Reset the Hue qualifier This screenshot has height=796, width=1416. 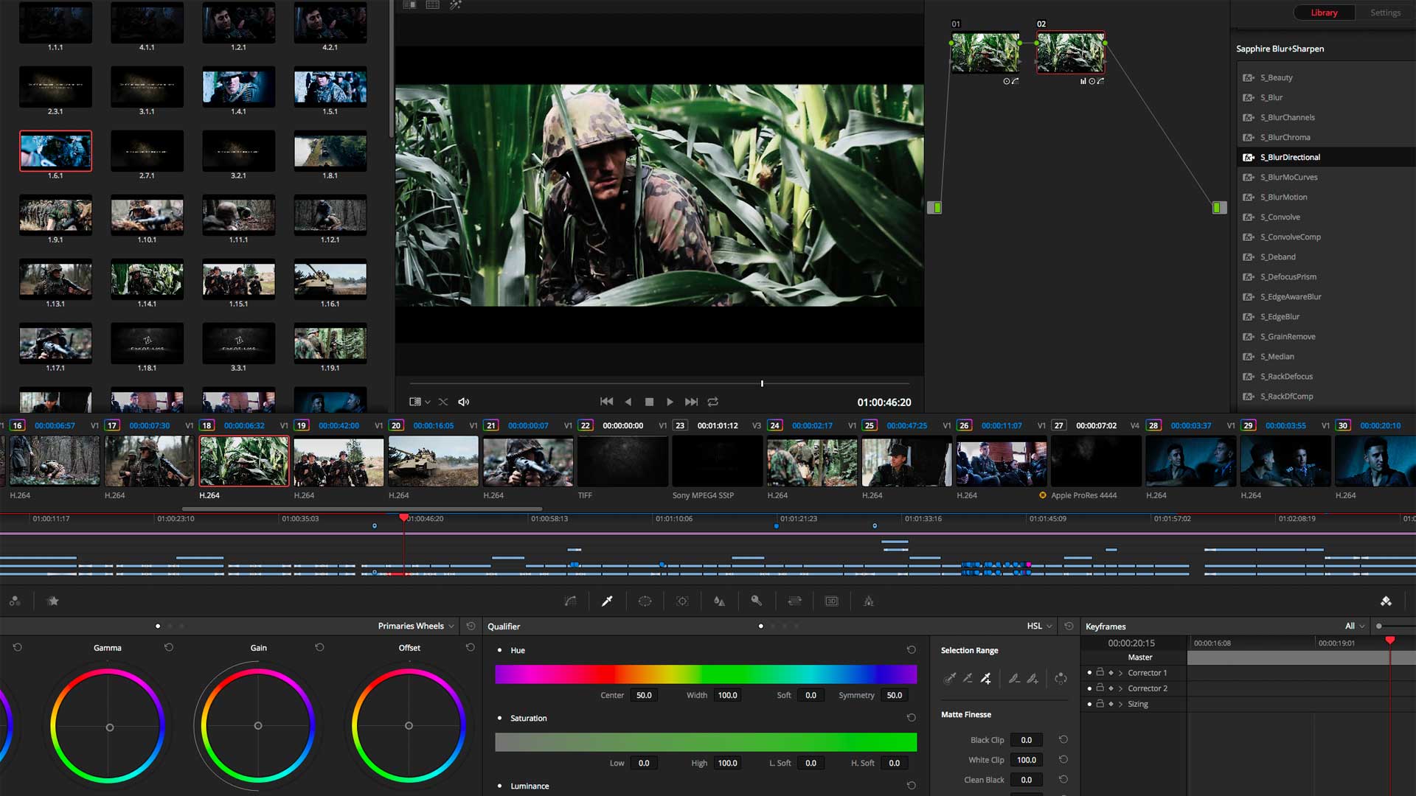point(911,650)
